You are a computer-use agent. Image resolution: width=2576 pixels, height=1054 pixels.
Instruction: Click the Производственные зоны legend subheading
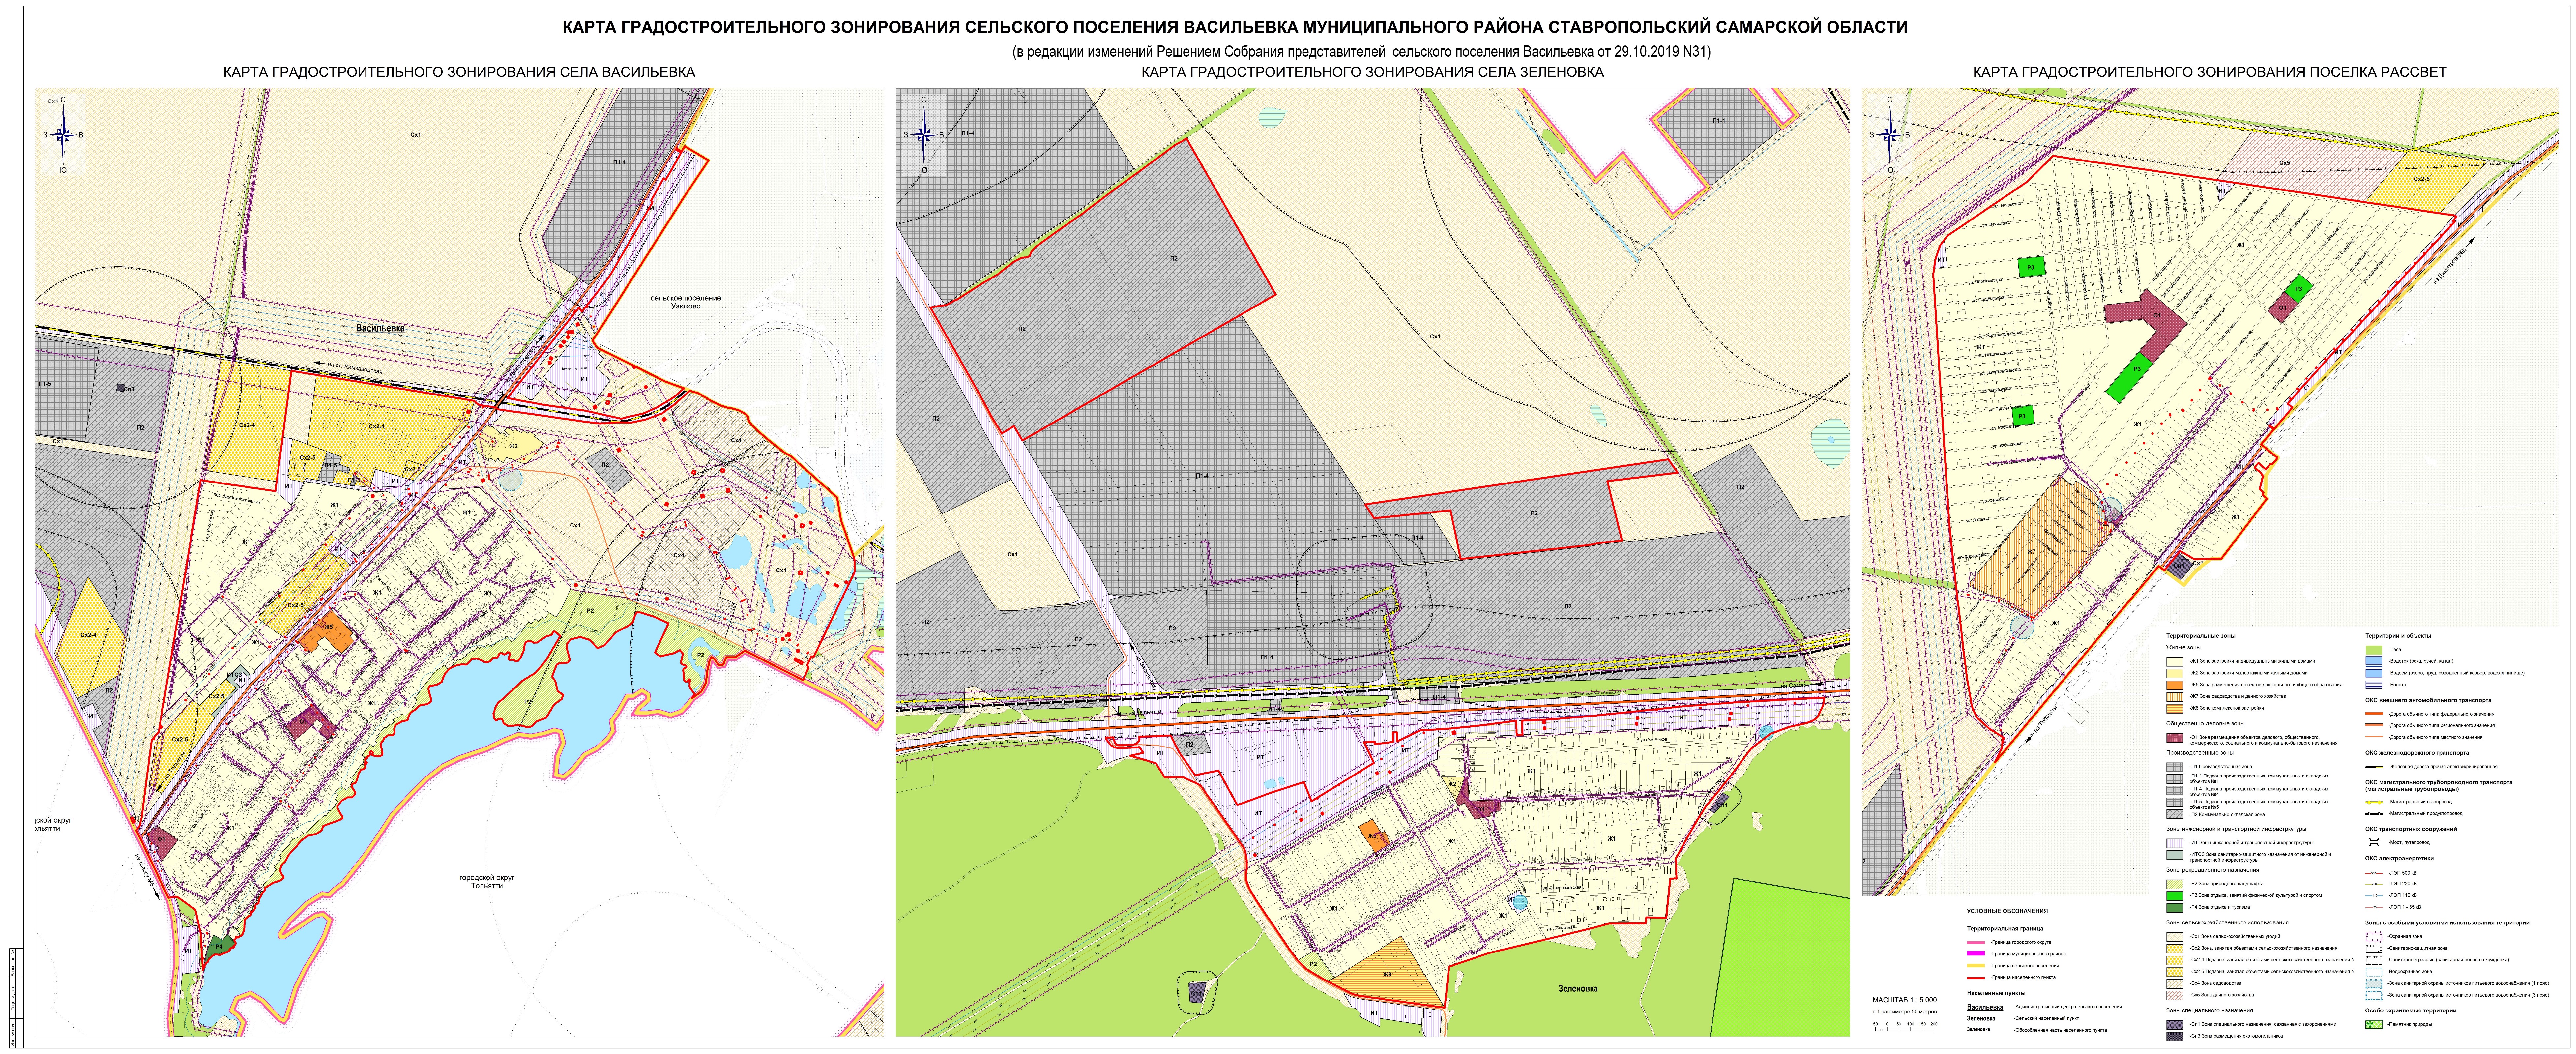coord(2200,753)
